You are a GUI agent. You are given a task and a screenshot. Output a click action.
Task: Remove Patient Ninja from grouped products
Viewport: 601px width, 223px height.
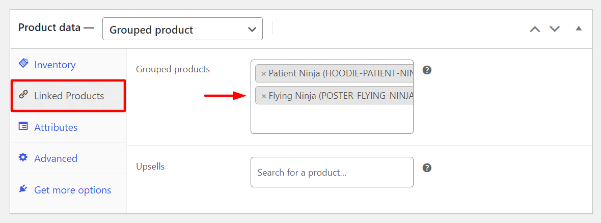pyautogui.click(x=263, y=74)
